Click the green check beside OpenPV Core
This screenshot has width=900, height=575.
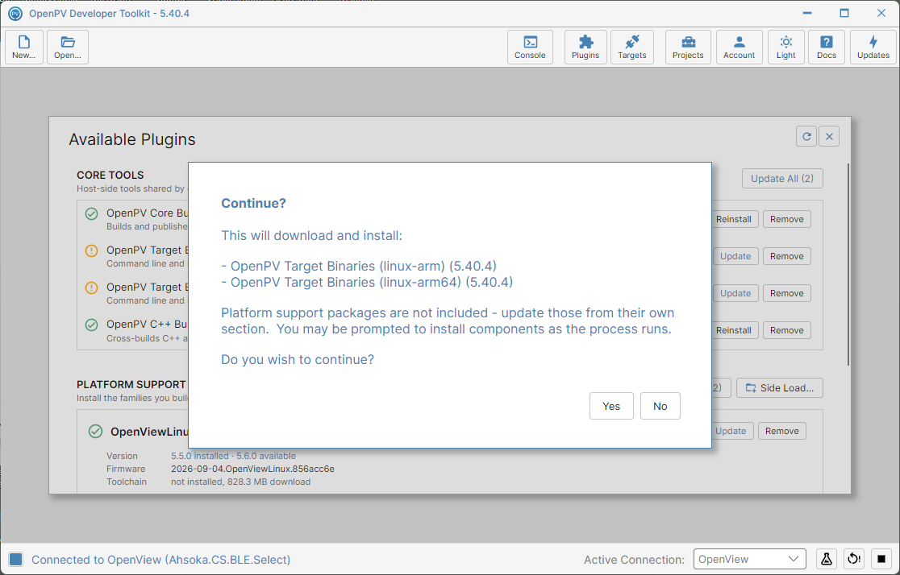coord(91,214)
